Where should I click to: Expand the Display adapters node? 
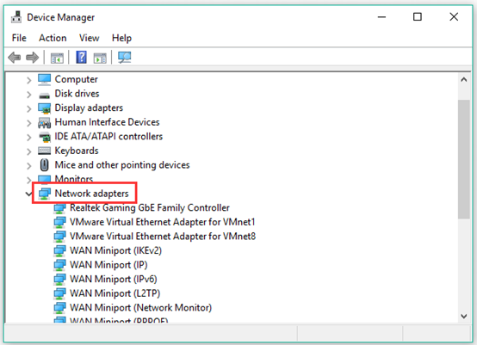pyautogui.click(x=29, y=108)
